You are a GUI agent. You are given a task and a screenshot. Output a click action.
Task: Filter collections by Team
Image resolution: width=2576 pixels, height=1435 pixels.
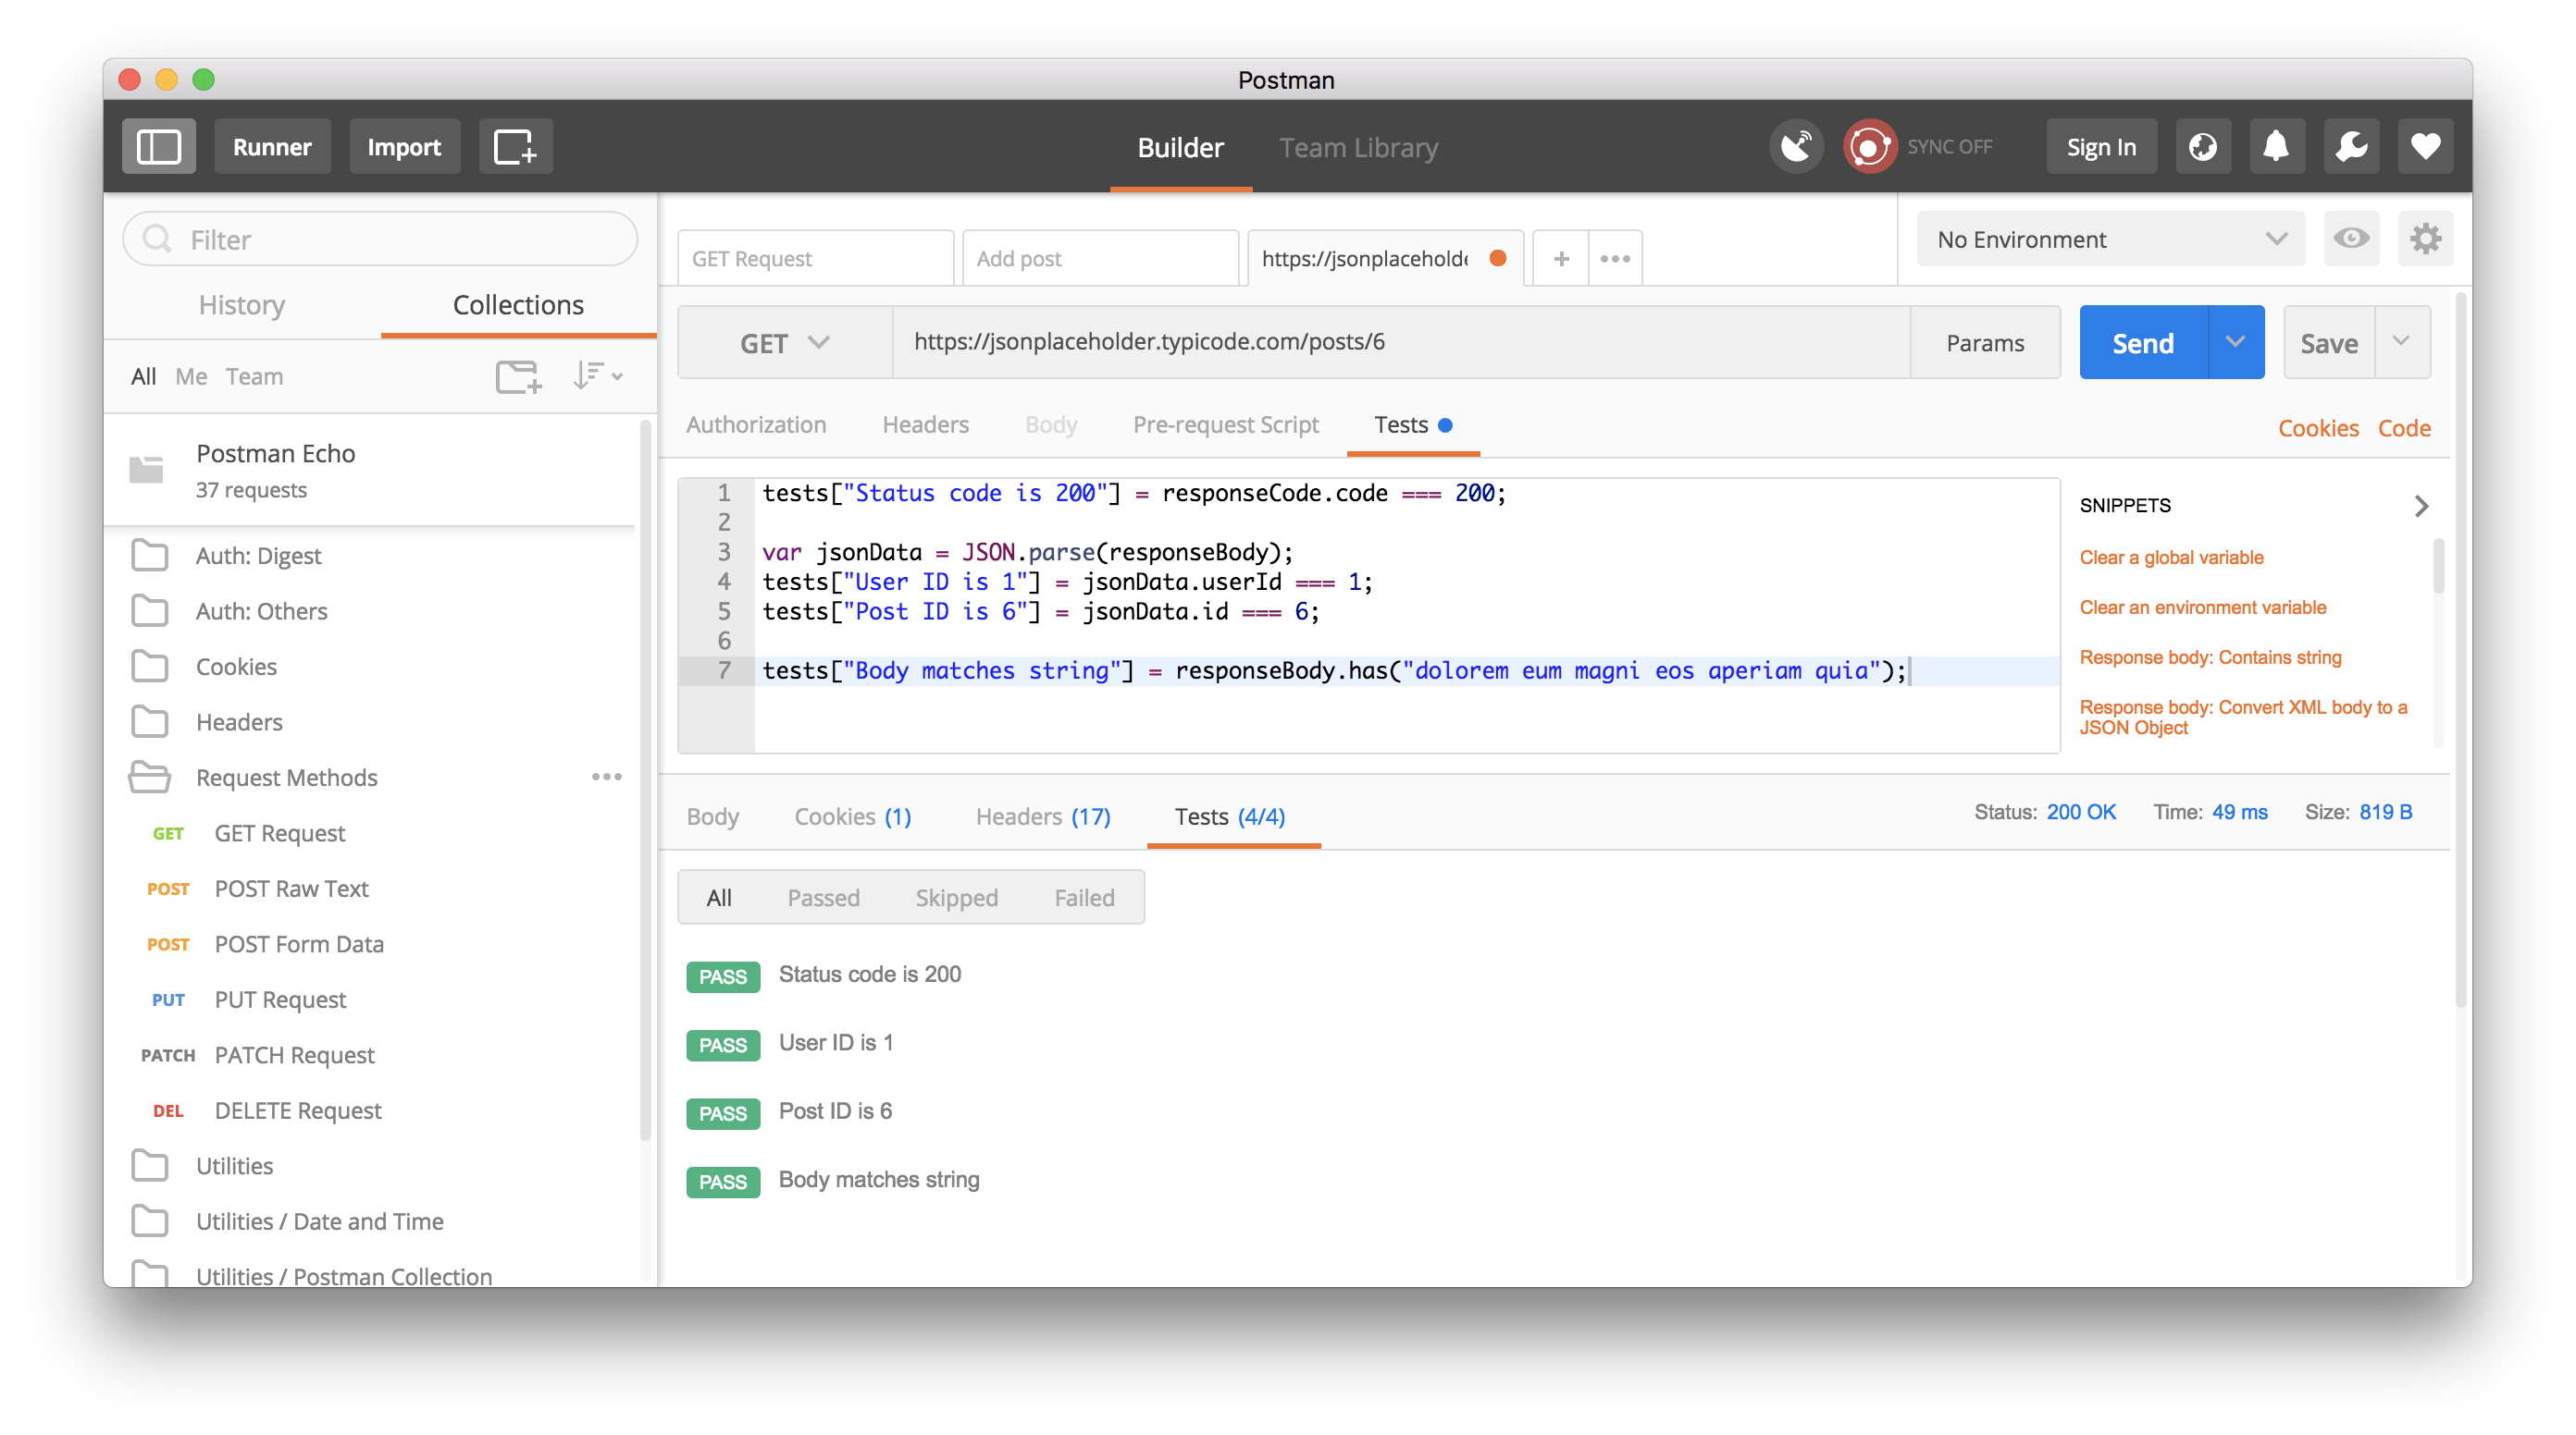(254, 376)
